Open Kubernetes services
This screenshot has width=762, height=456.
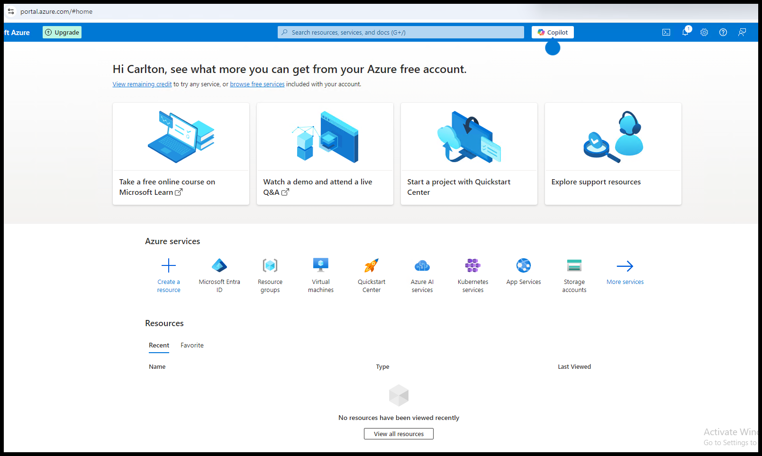473,276
